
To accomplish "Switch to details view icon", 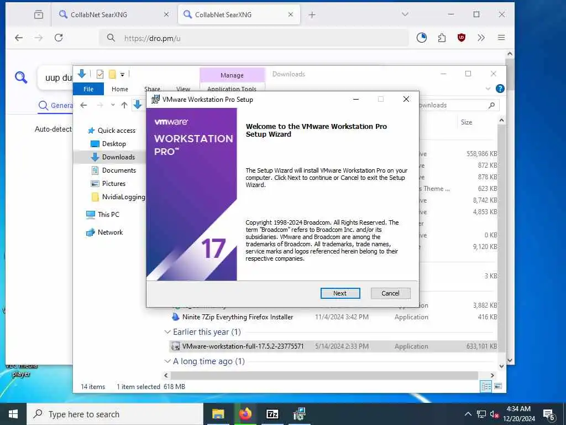I will tap(486, 386).
